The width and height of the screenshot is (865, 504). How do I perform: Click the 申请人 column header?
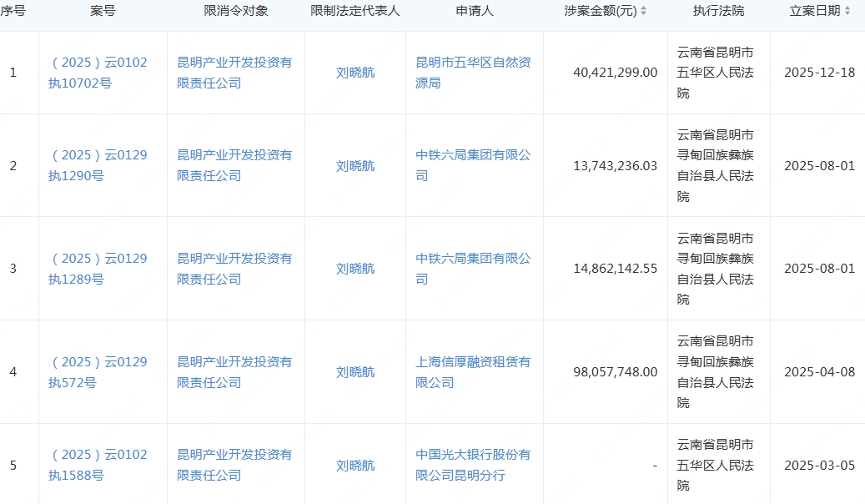point(475,11)
